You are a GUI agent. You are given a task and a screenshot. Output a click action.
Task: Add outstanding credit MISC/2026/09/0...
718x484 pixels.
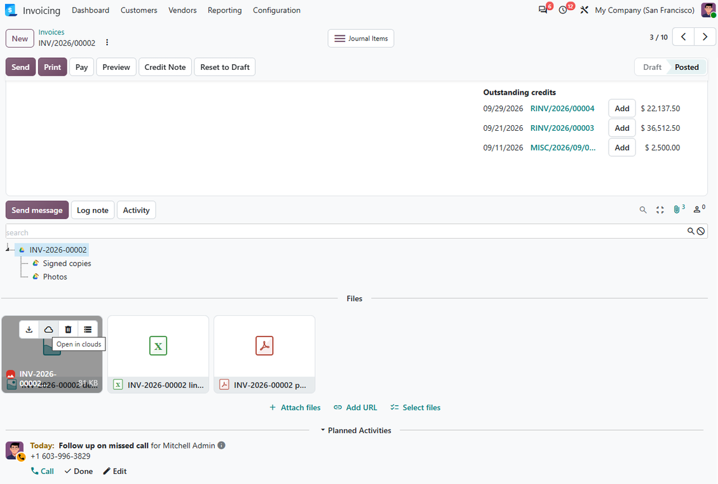point(622,147)
